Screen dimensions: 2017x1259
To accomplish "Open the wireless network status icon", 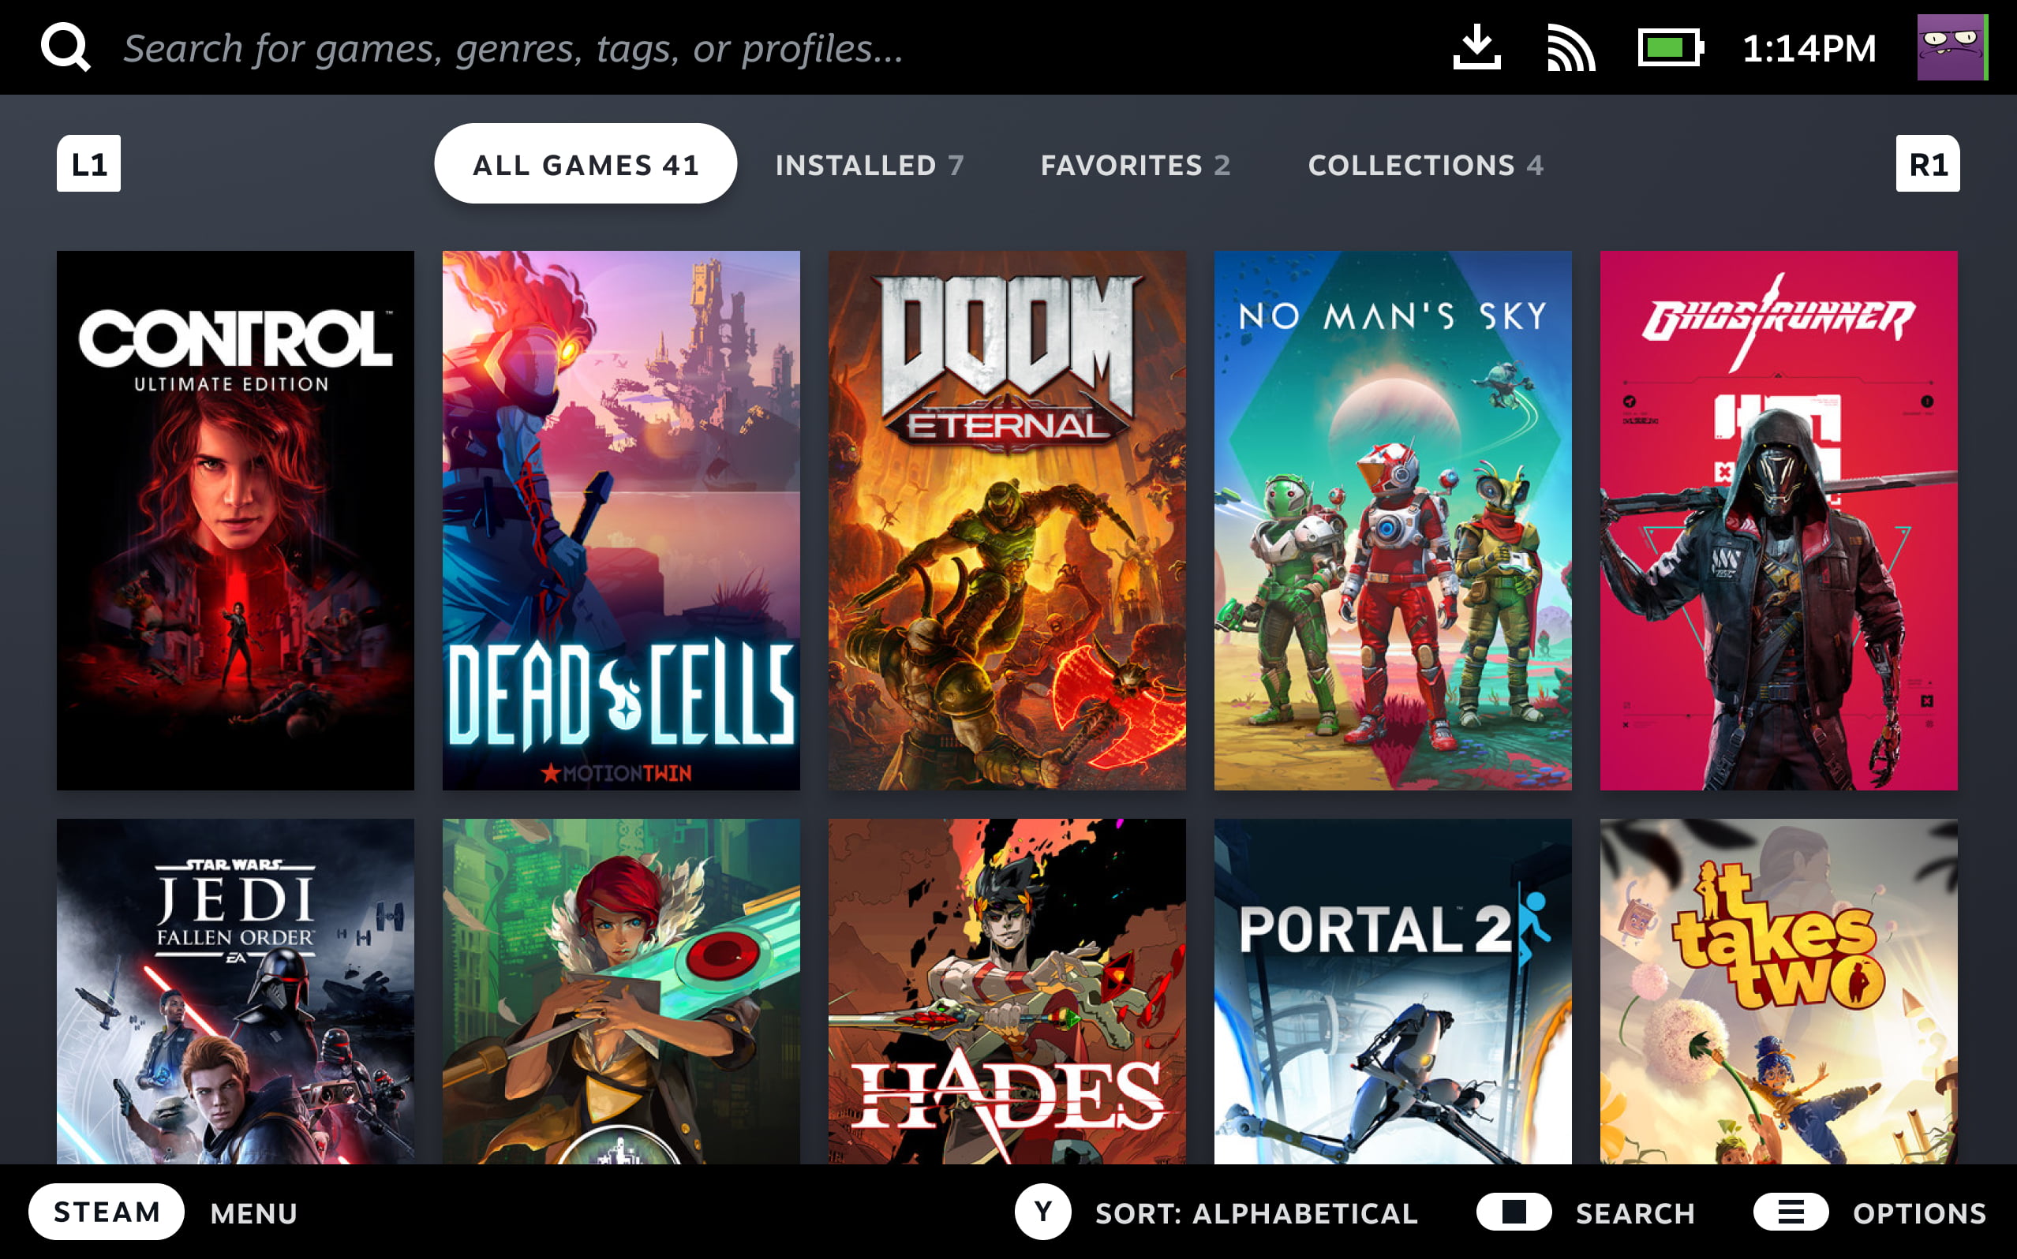I will pos(1570,47).
